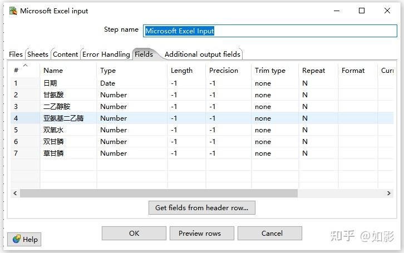Select the 双甘膦 name cell

tap(68, 142)
